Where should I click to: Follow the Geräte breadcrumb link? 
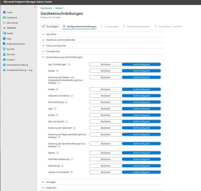click(59, 8)
